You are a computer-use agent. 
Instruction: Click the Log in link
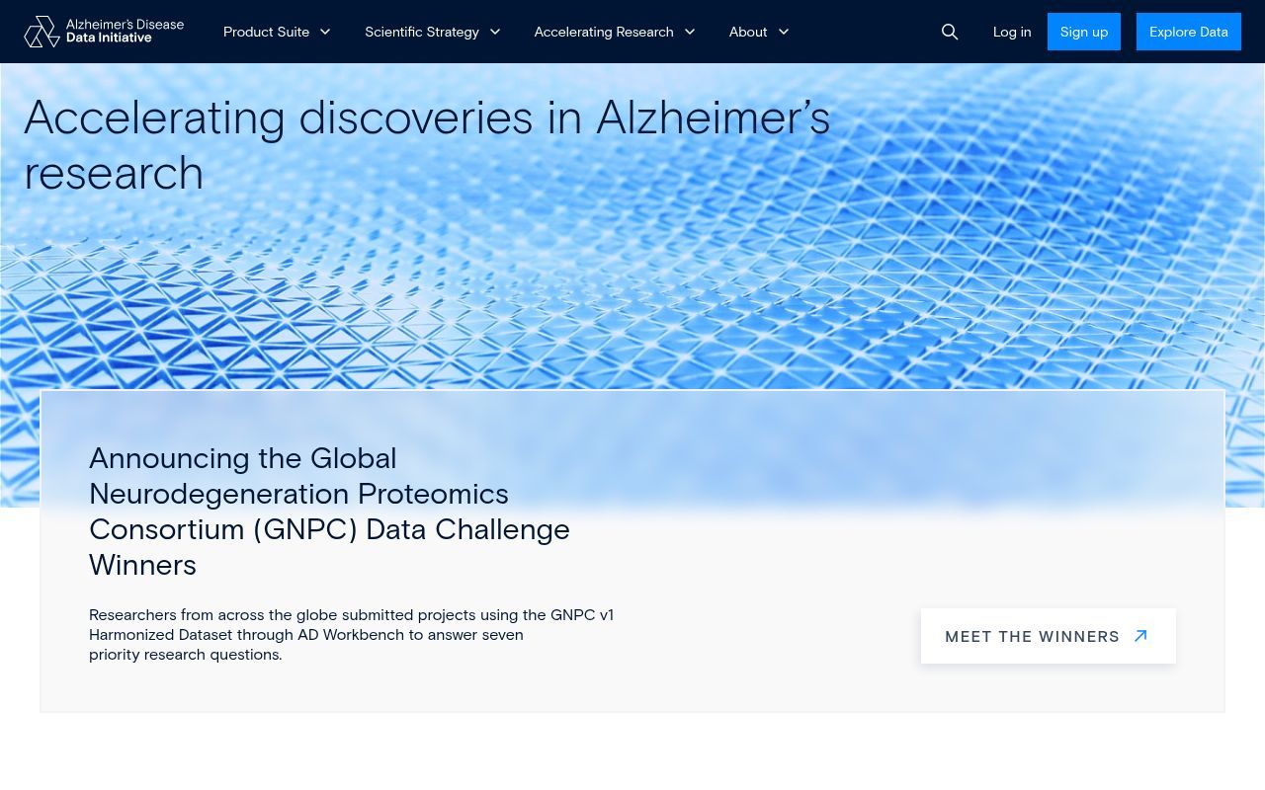1012,32
